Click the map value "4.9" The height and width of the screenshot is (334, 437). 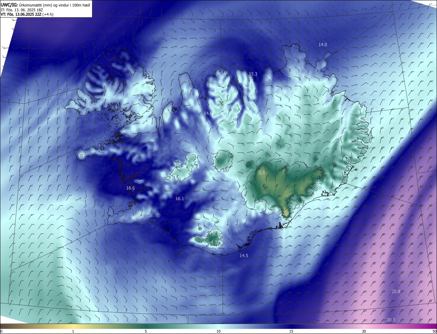(x=214, y=242)
